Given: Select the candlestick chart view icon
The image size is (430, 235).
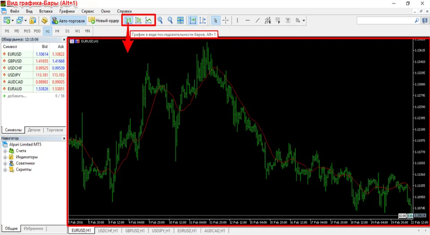Looking at the screenshot, I should 138,20.
